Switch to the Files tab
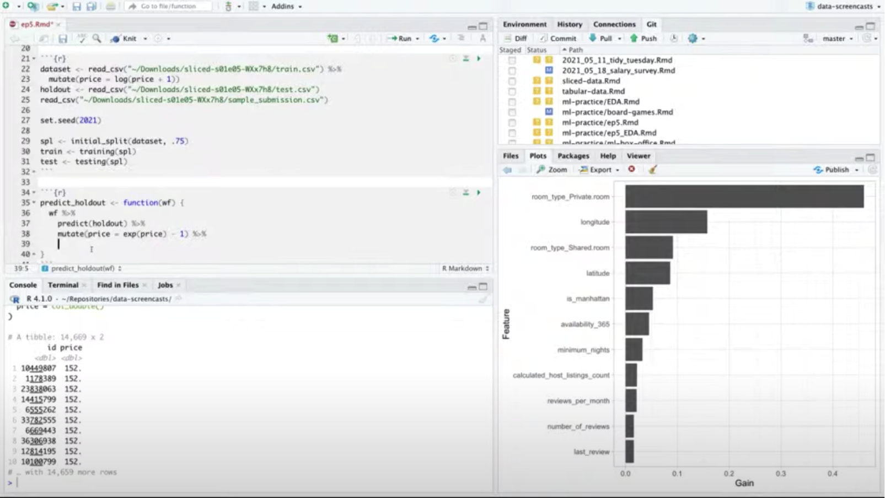The image size is (885, 498). tap(511, 156)
